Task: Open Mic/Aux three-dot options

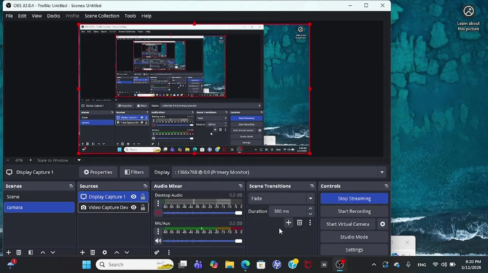Action: pyautogui.click(x=158, y=231)
